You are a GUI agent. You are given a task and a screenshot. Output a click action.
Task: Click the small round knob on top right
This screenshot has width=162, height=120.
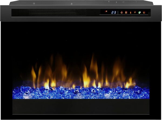[x=117, y=2]
